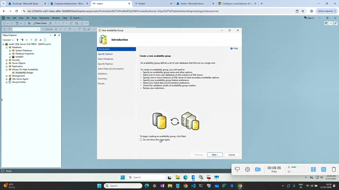
Task: Open the Tools menu
Action: tap(34, 18)
